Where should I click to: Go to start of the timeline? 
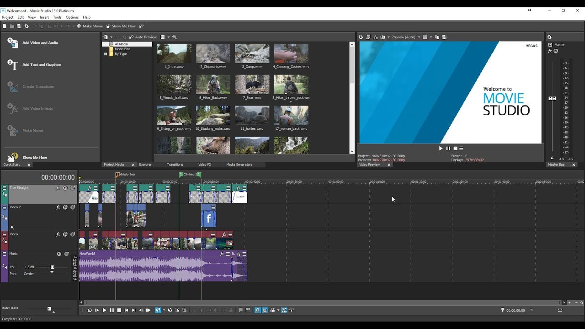pyautogui.click(x=127, y=310)
